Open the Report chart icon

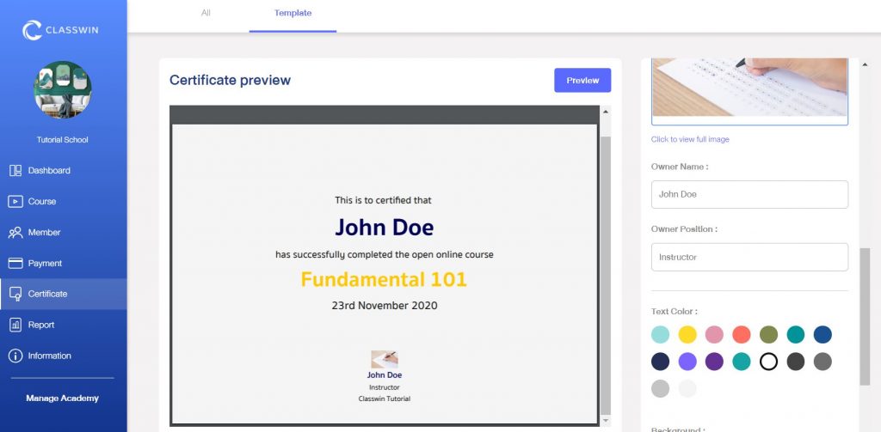coord(15,325)
